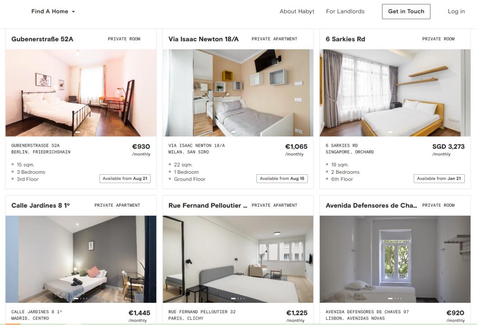View the Gubenerstraße 52A bedroom photo
This screenshot has height=325, width=477.
[81, 93]
